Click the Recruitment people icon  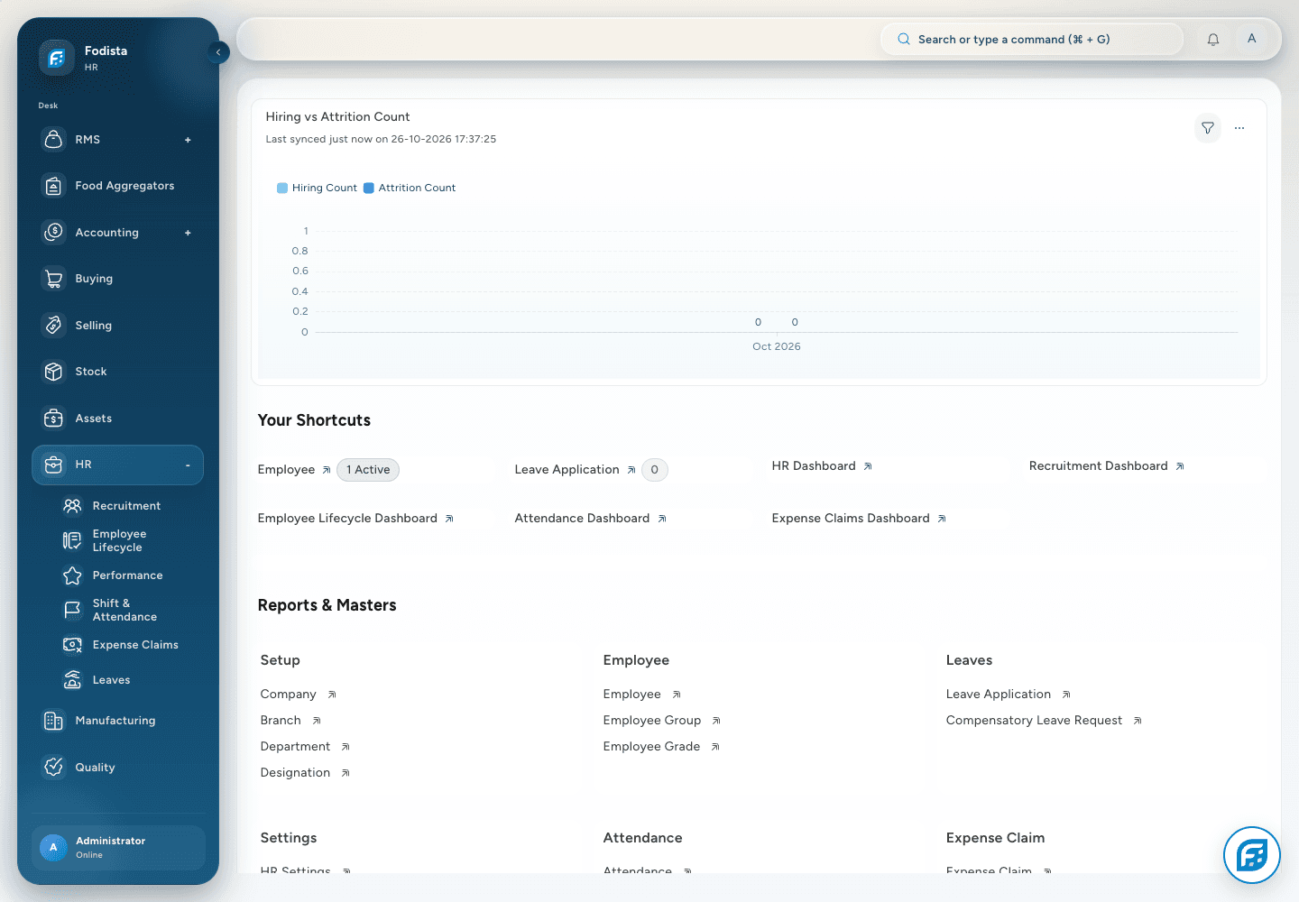click(72, 506)
